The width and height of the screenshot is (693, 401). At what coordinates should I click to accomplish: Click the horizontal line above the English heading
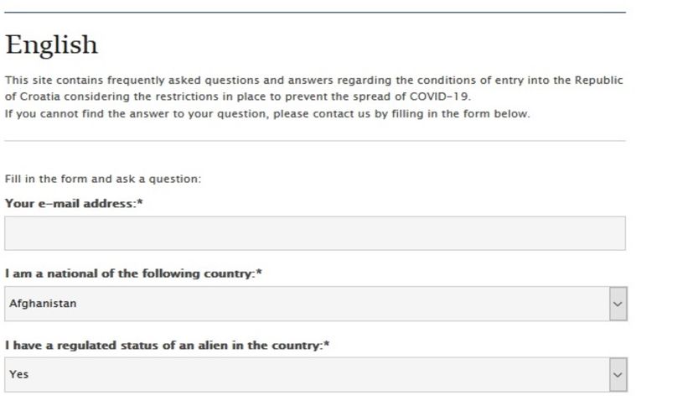coord(314,13)
